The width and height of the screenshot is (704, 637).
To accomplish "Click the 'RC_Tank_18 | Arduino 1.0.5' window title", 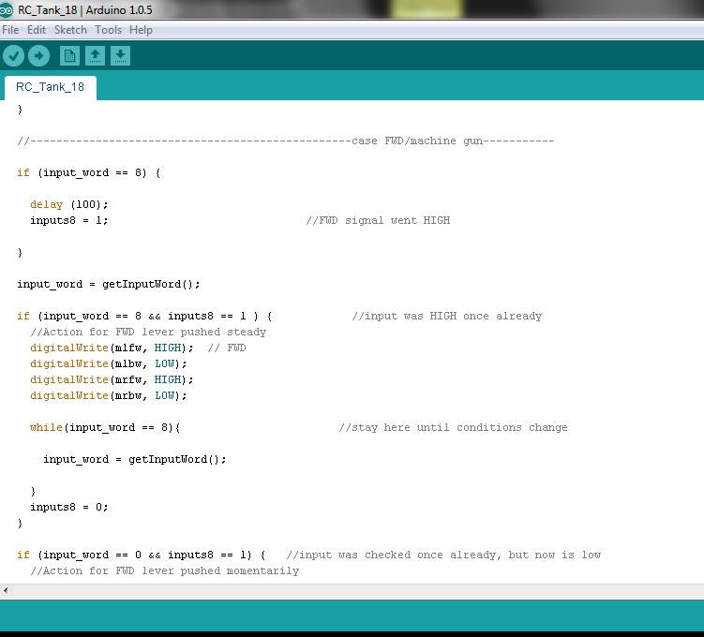I will coord(85,10).
